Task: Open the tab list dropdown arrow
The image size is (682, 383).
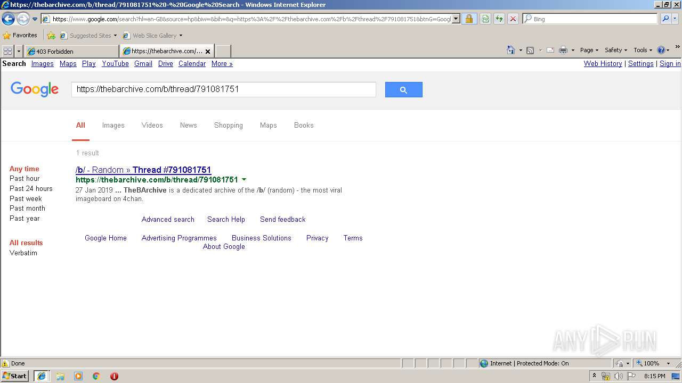Action: pyautogui.click(x=19, y=51)
